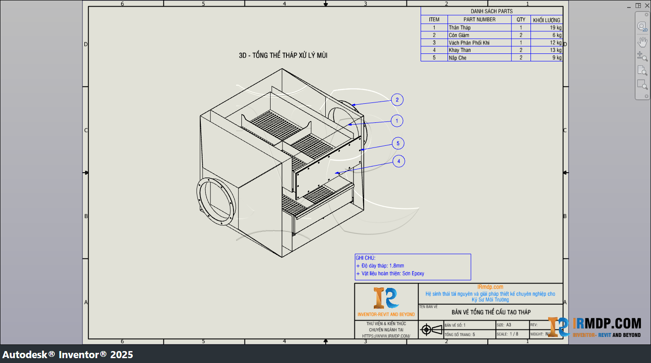Viewport: 651px width, 363px height.
Task: Click the projection symbol in title block
Action: click(x=431, y=329)
